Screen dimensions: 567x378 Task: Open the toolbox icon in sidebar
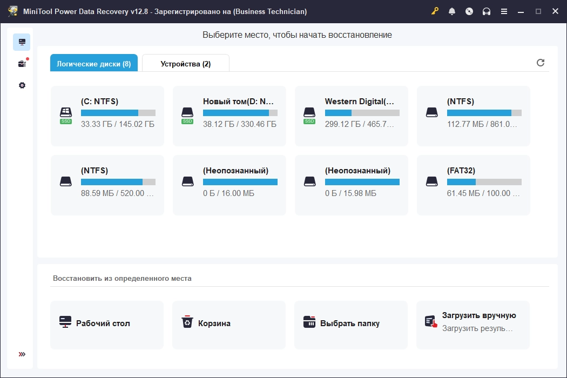pos(22,64)
